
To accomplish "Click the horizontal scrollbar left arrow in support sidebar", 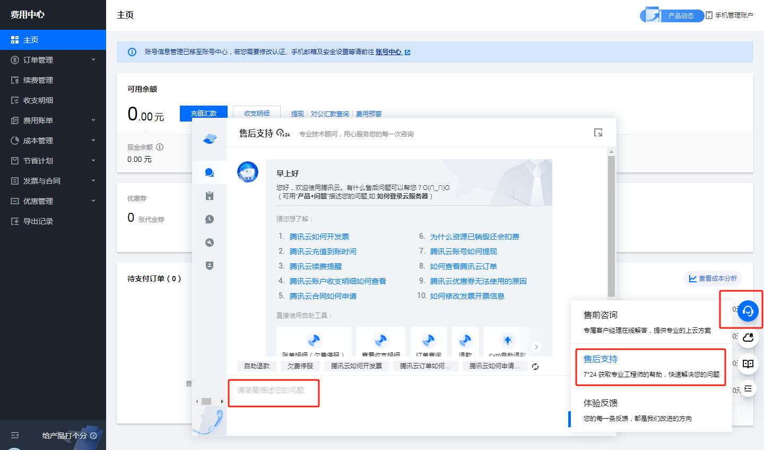I will click(197, 402).
